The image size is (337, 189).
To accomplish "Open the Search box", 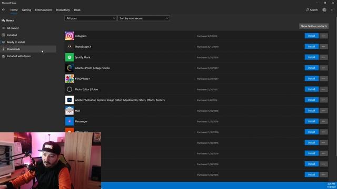I will 312,10.
